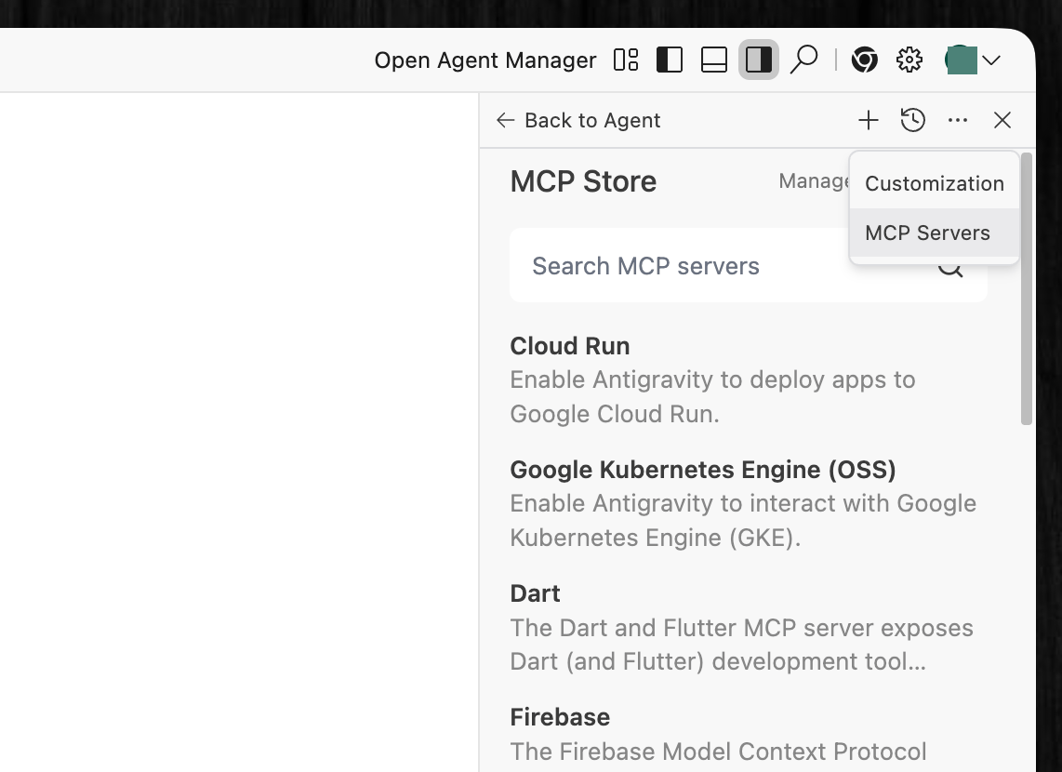This screenshot has width=1062, height=772.
Task: Select the Cloud Run MCP server entry
Action: tap(569, 346)
